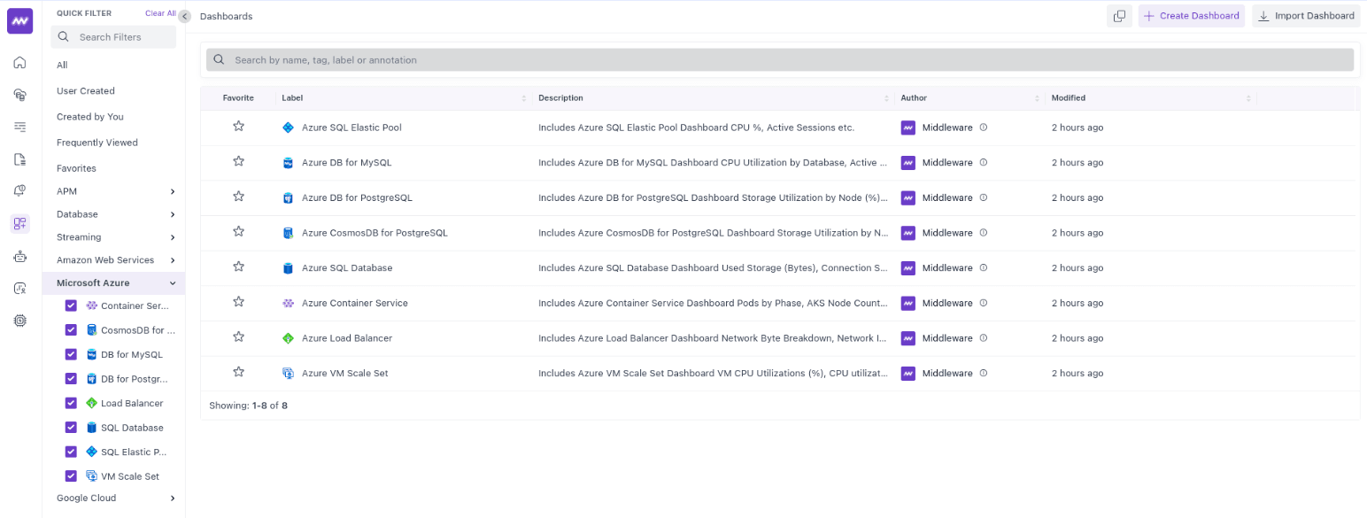Open the alerts notification icon in the sidebar

19,190
